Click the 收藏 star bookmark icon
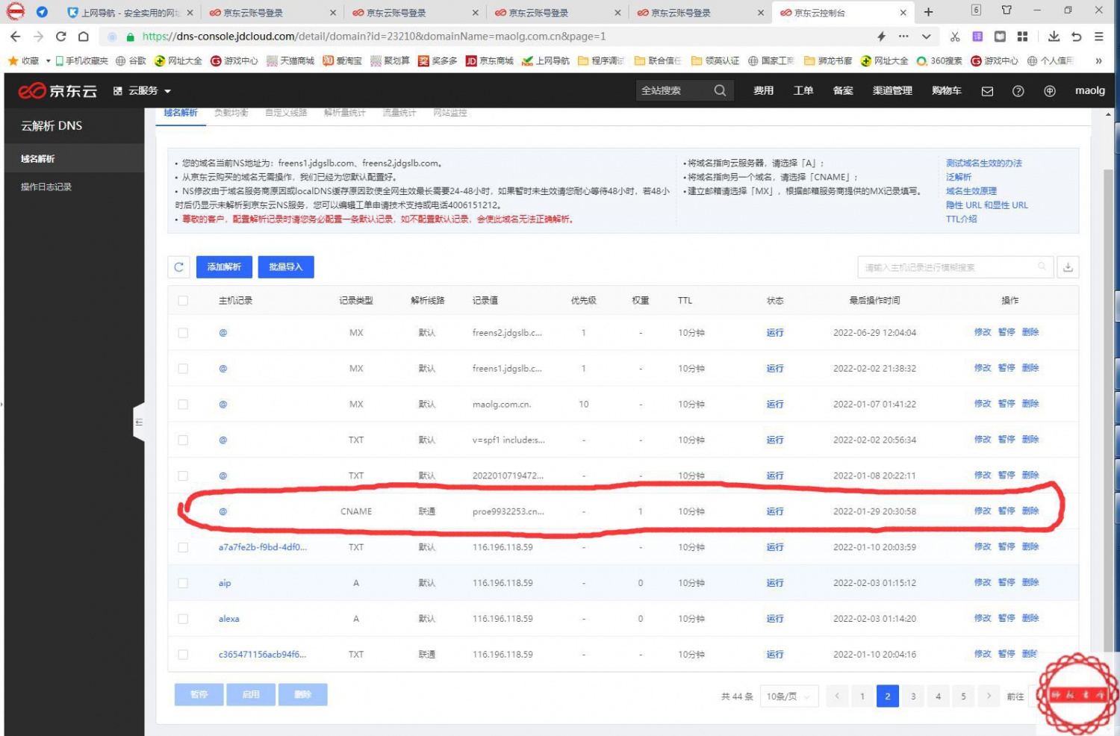1120x736 pixels. tap(13, 60)
